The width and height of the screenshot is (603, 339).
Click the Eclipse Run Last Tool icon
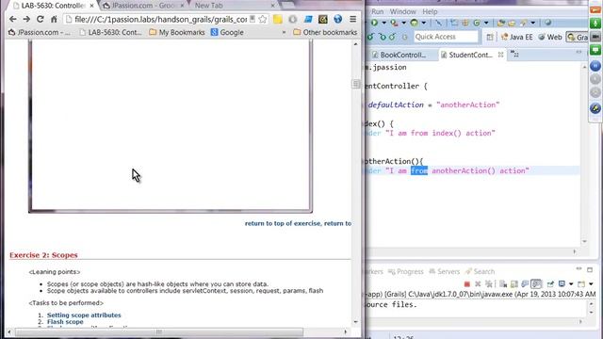[394, 23]
